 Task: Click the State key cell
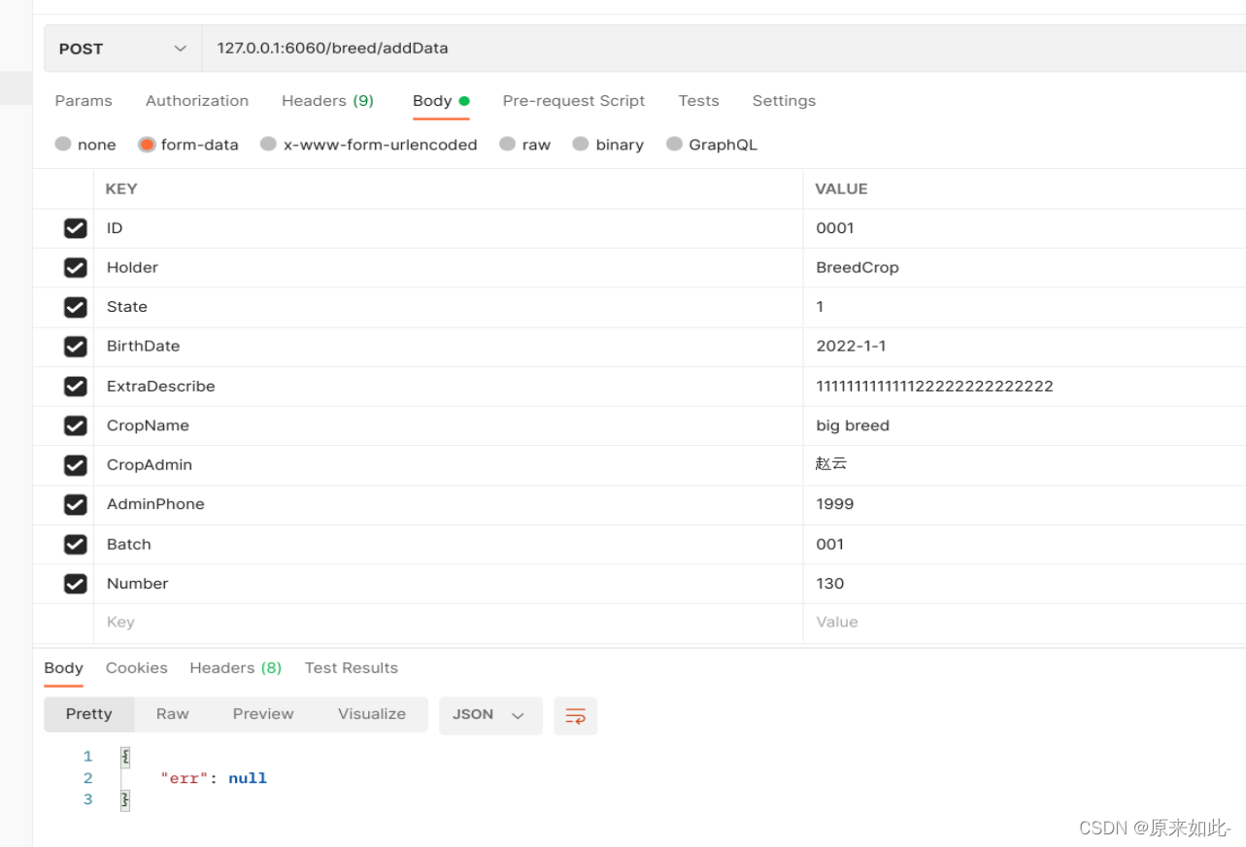(448, 307)
